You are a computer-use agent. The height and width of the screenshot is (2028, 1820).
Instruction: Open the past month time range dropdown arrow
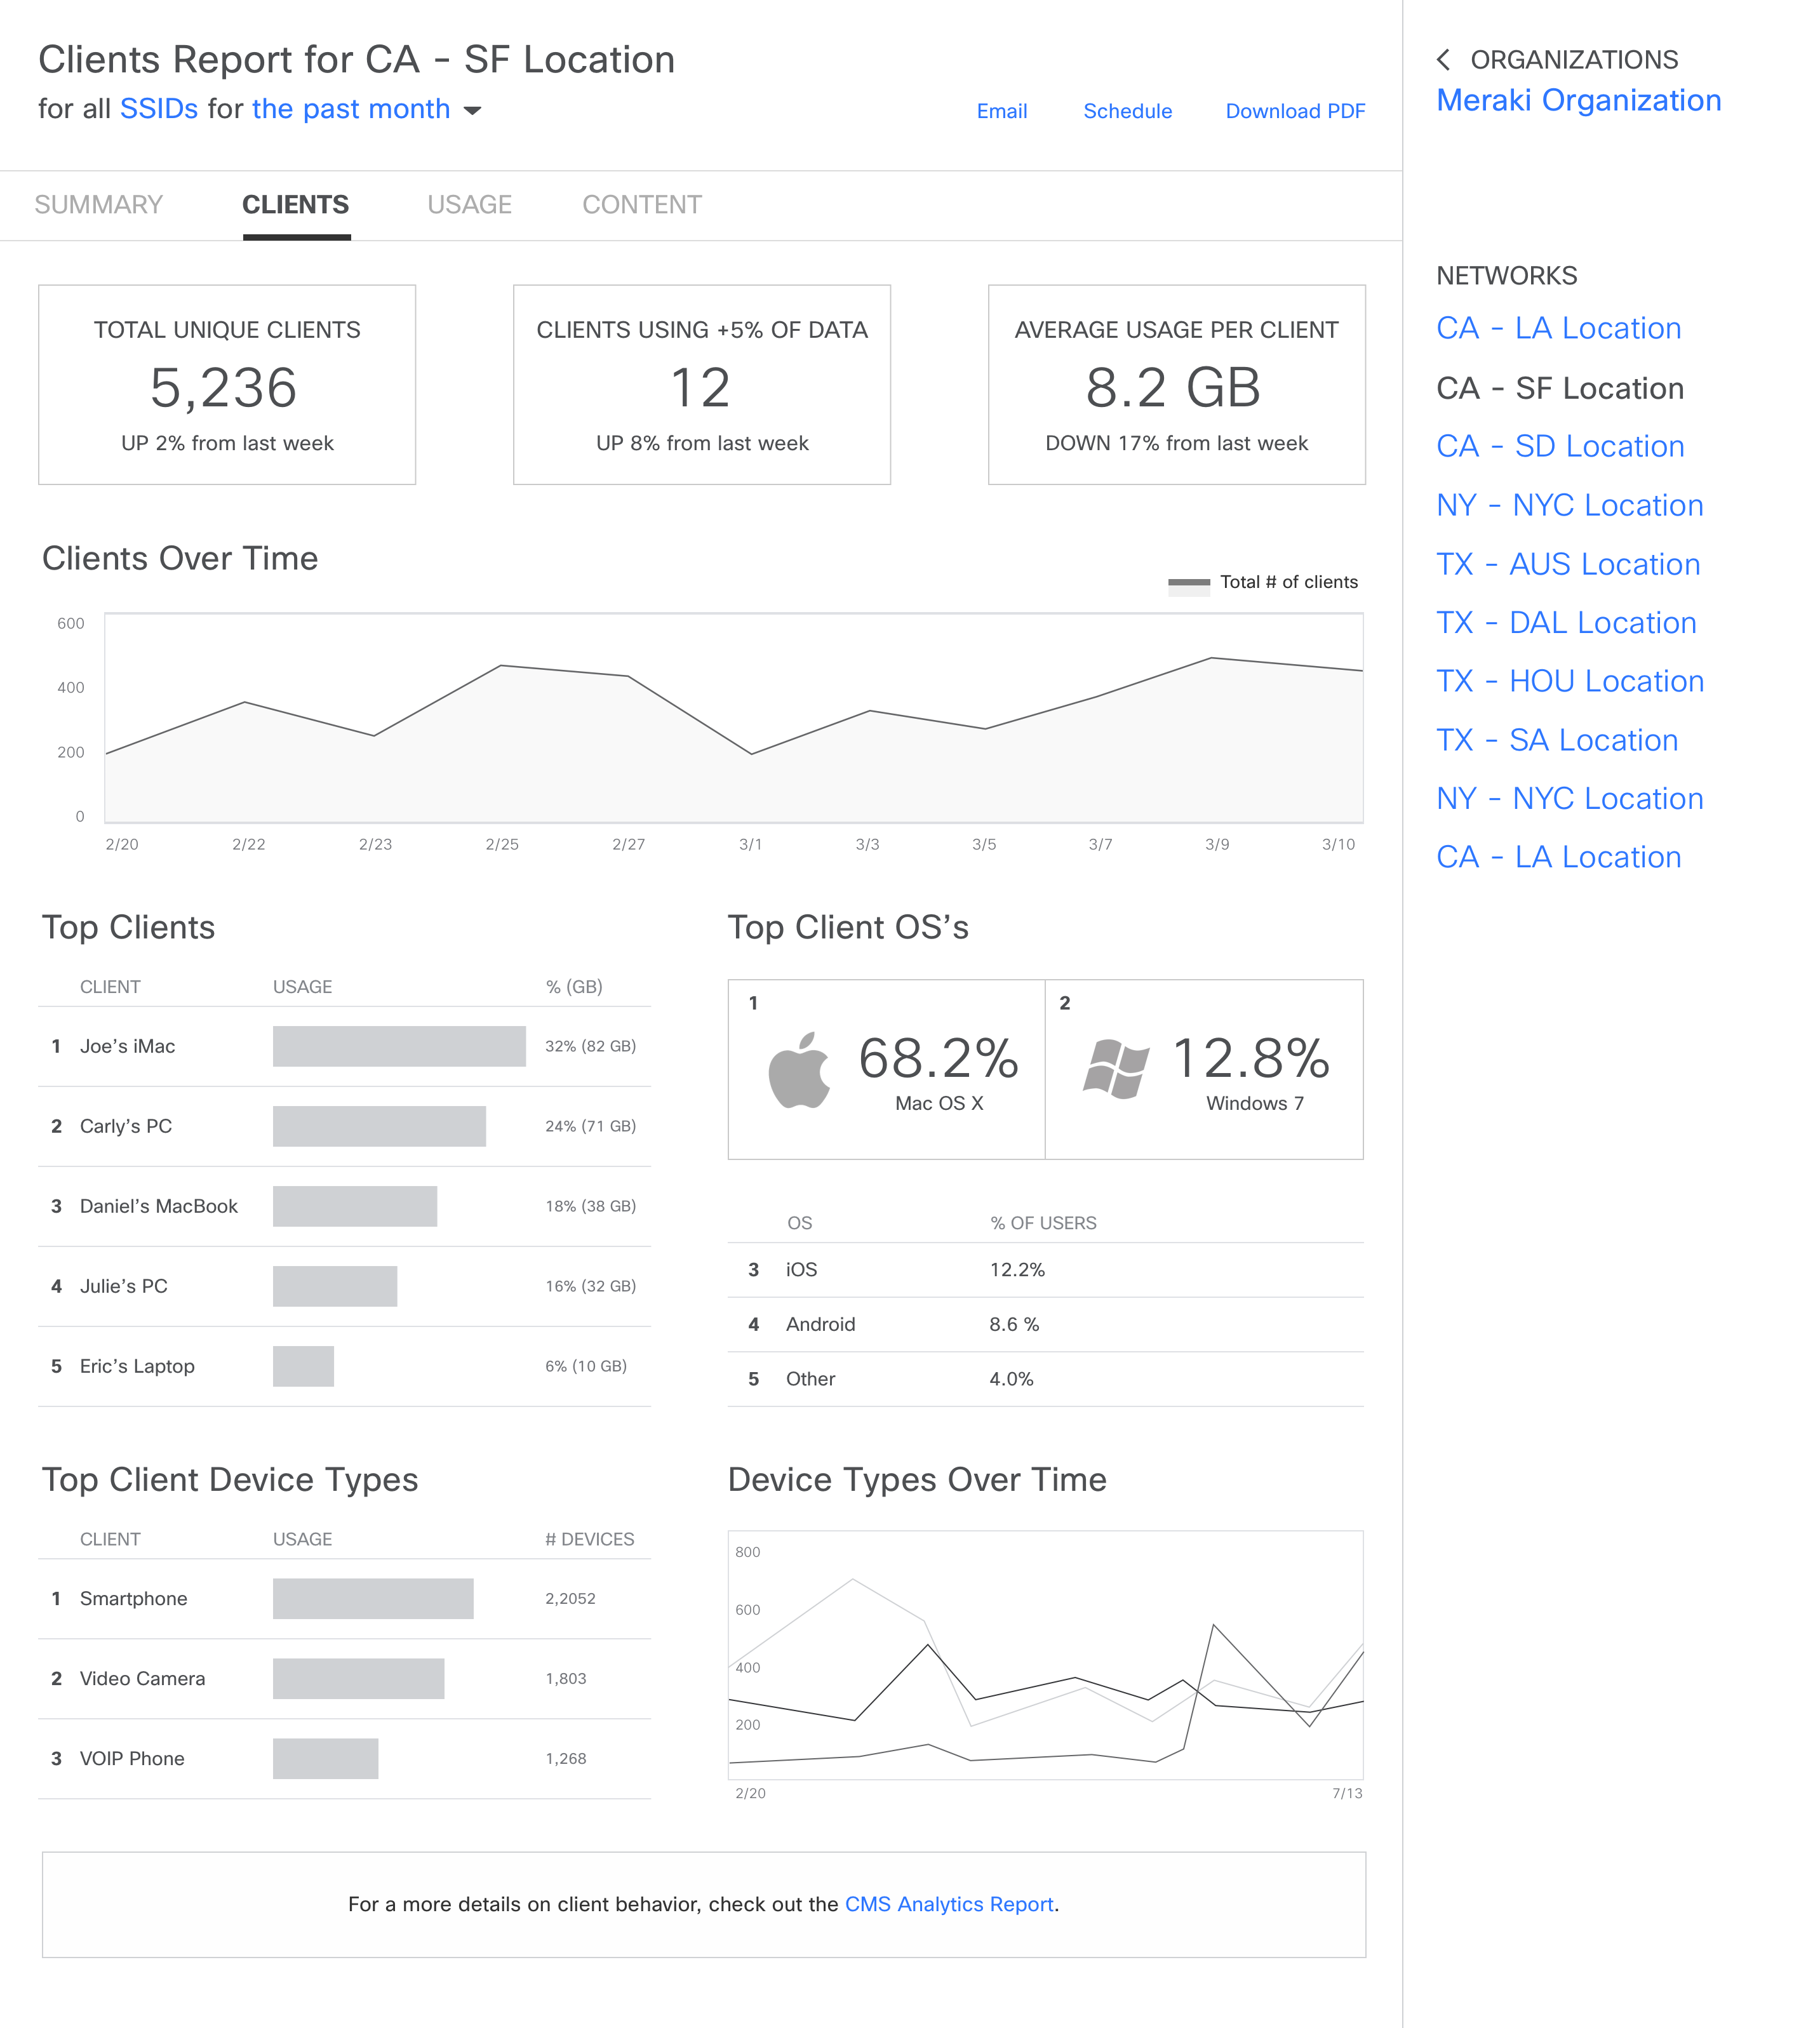pos(472,110)
